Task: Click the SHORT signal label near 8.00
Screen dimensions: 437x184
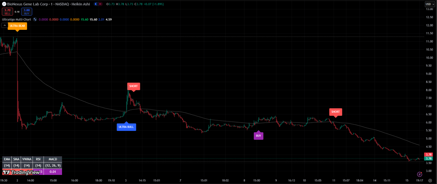Action: pyautogui.click(x=133, y=86)
